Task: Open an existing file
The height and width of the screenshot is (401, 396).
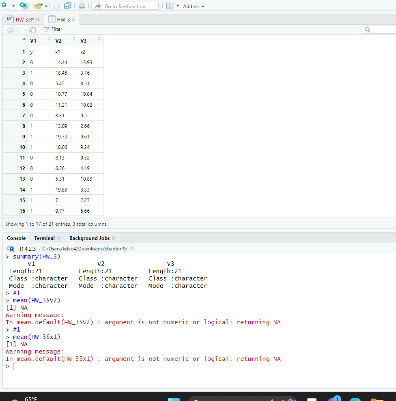Action: [38, 6]
